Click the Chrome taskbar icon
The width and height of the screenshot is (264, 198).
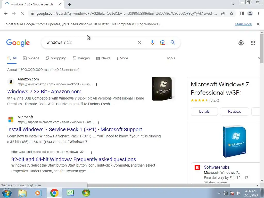point(54,193)
